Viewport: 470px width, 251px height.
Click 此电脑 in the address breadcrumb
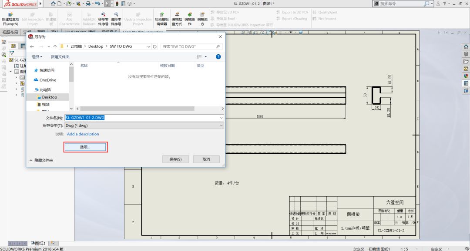pos(76,46)
